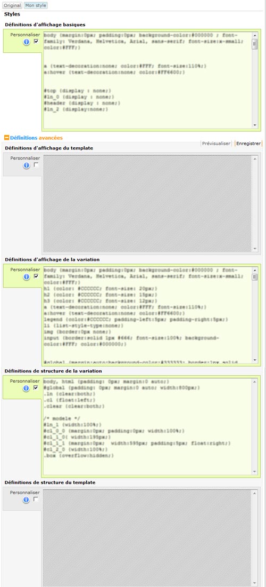Collapse Définitions avancées using the orange minus icon
The image size is (266, 587).
click(6, 138)
